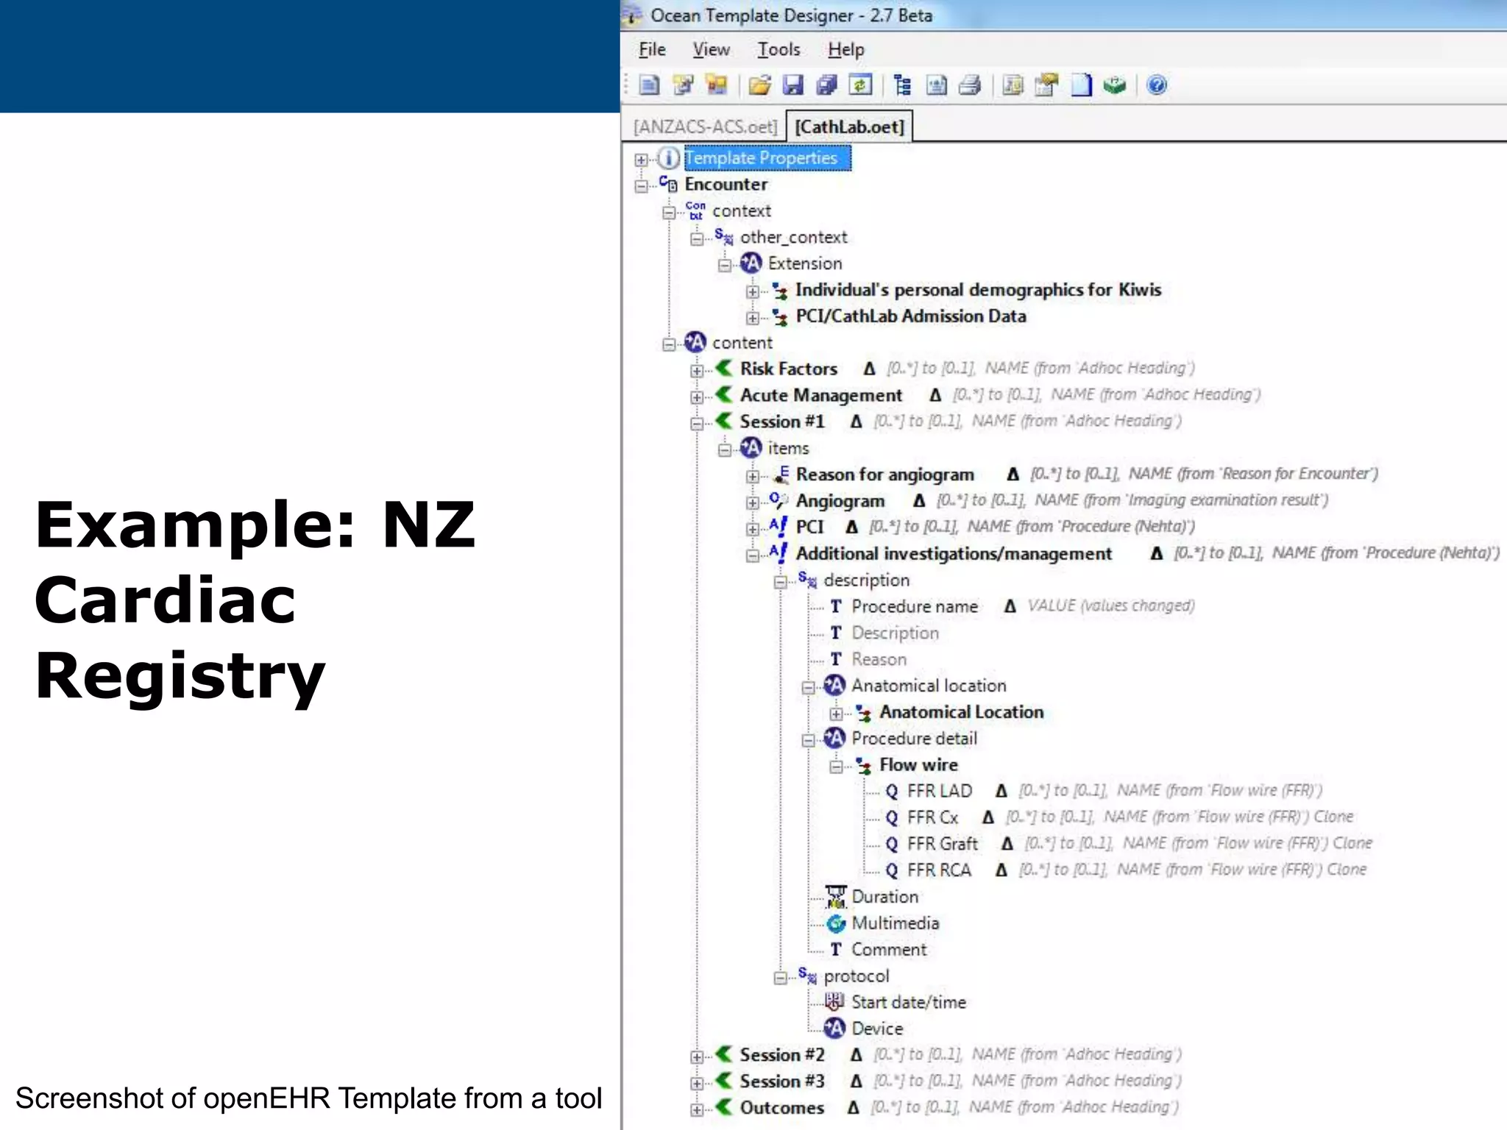Collapse the Encounter tree node
1507x1130 pixels.
pos(642,186)
